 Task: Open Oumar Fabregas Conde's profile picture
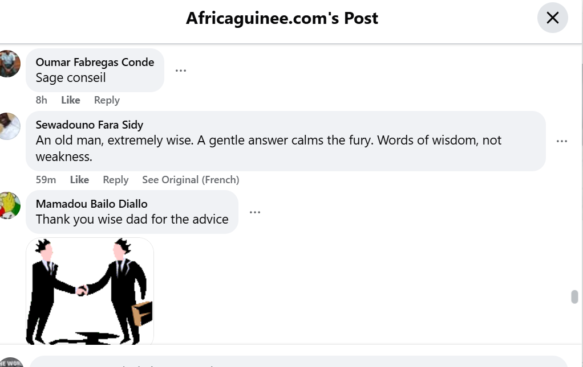coord(9,63)
